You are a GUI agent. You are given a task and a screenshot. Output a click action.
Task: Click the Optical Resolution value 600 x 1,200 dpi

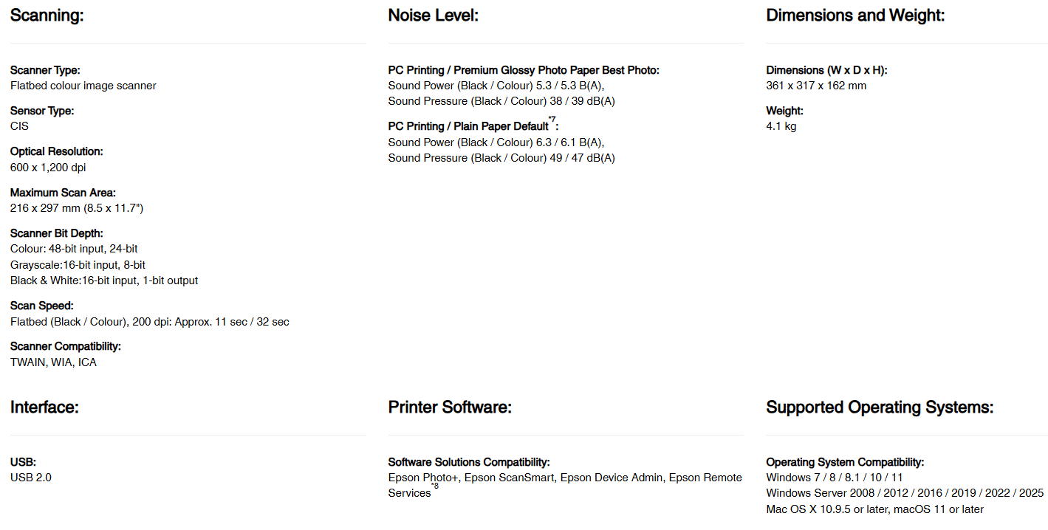48,168
